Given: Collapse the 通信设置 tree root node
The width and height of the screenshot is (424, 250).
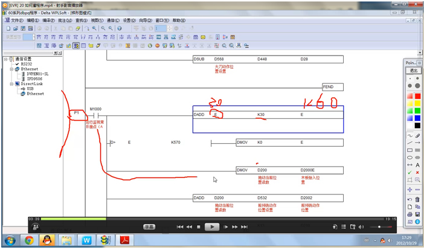Looking at the screenshot, I should click(x=5, y=59).
